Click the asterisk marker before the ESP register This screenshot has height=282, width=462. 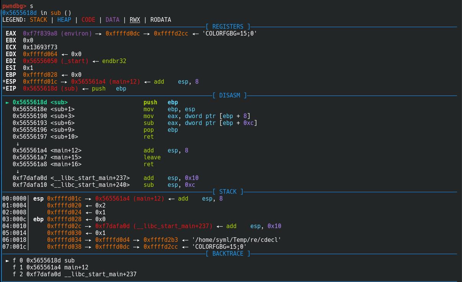pos(4,82)
